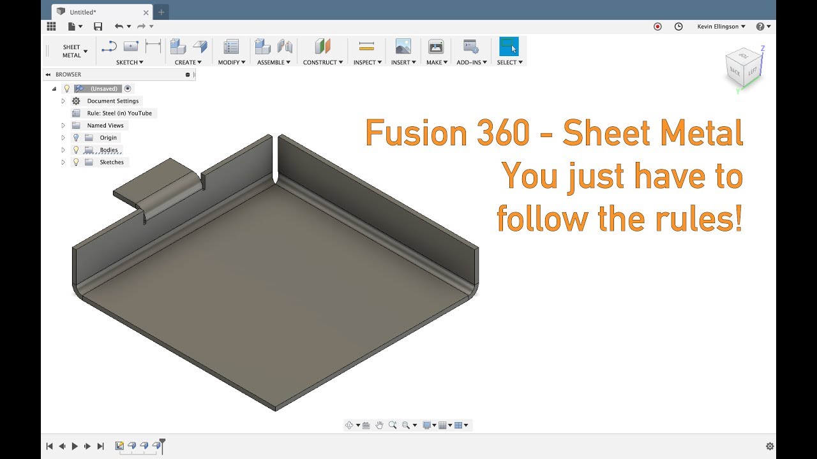Click New Component icon in Assemble group
Viewport: 817px width, 459px height.
[x=262, y=47]
